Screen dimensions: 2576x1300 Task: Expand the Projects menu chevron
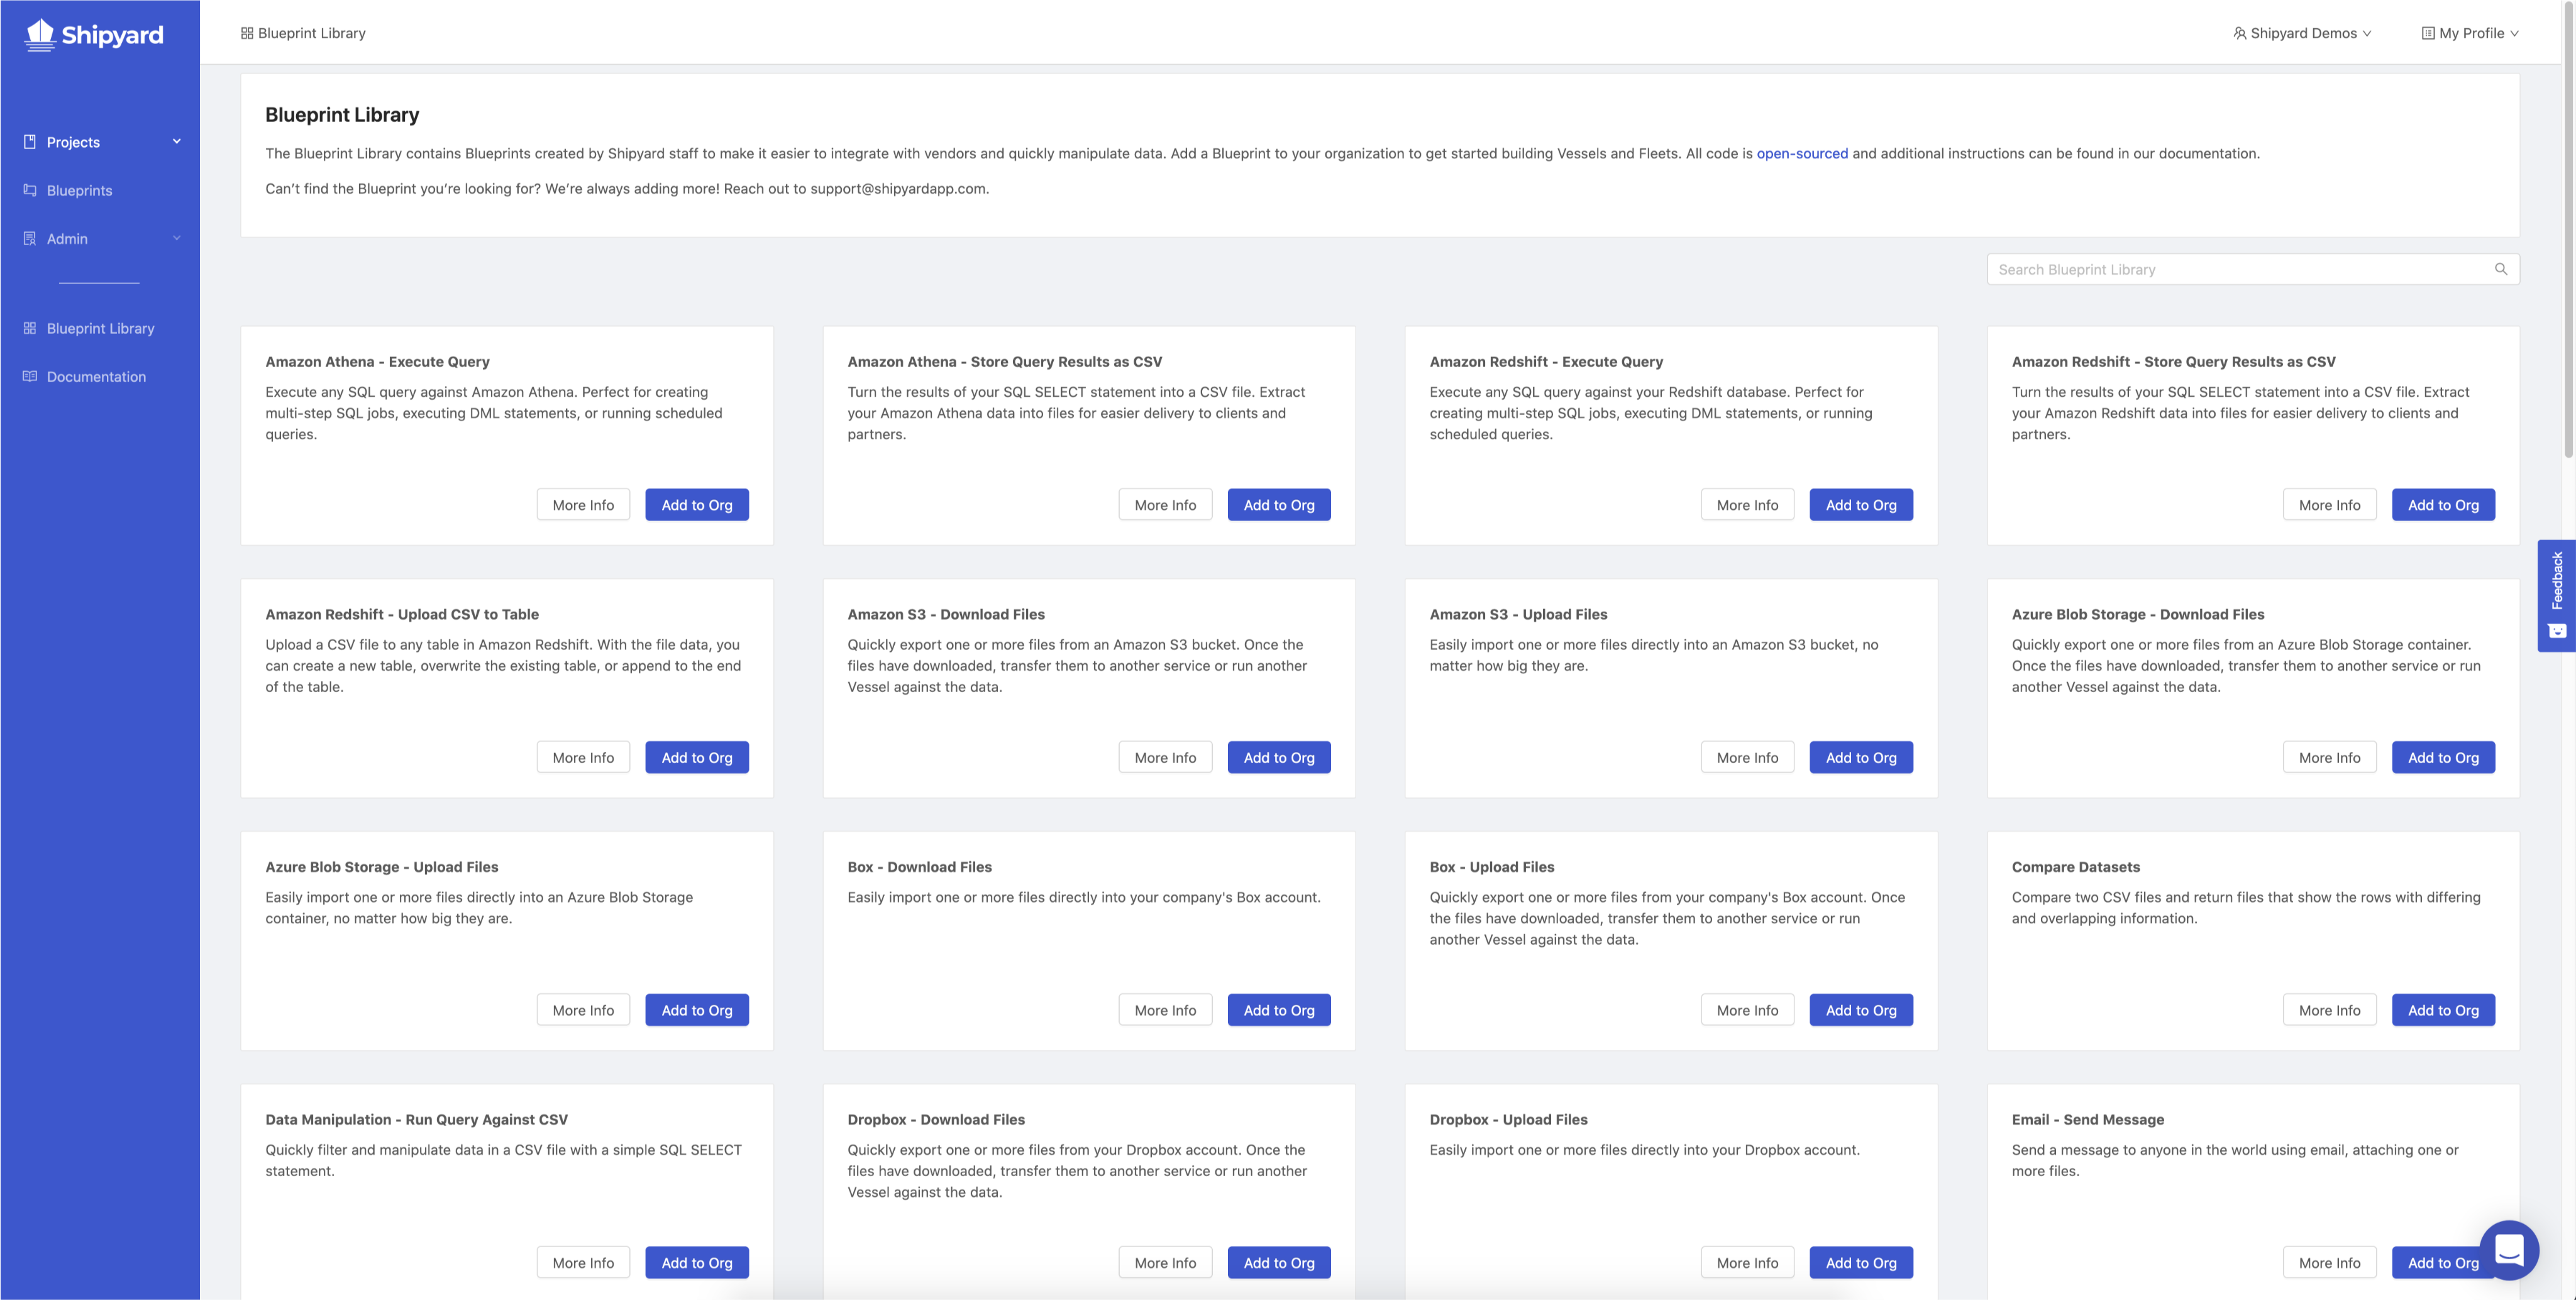(177, 141)
